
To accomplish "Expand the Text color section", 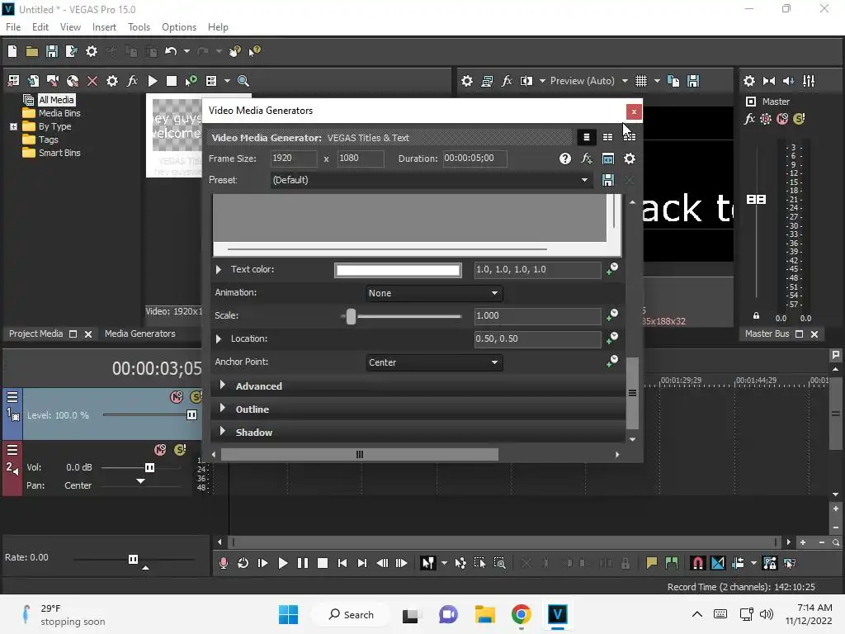I will point(218,269).
